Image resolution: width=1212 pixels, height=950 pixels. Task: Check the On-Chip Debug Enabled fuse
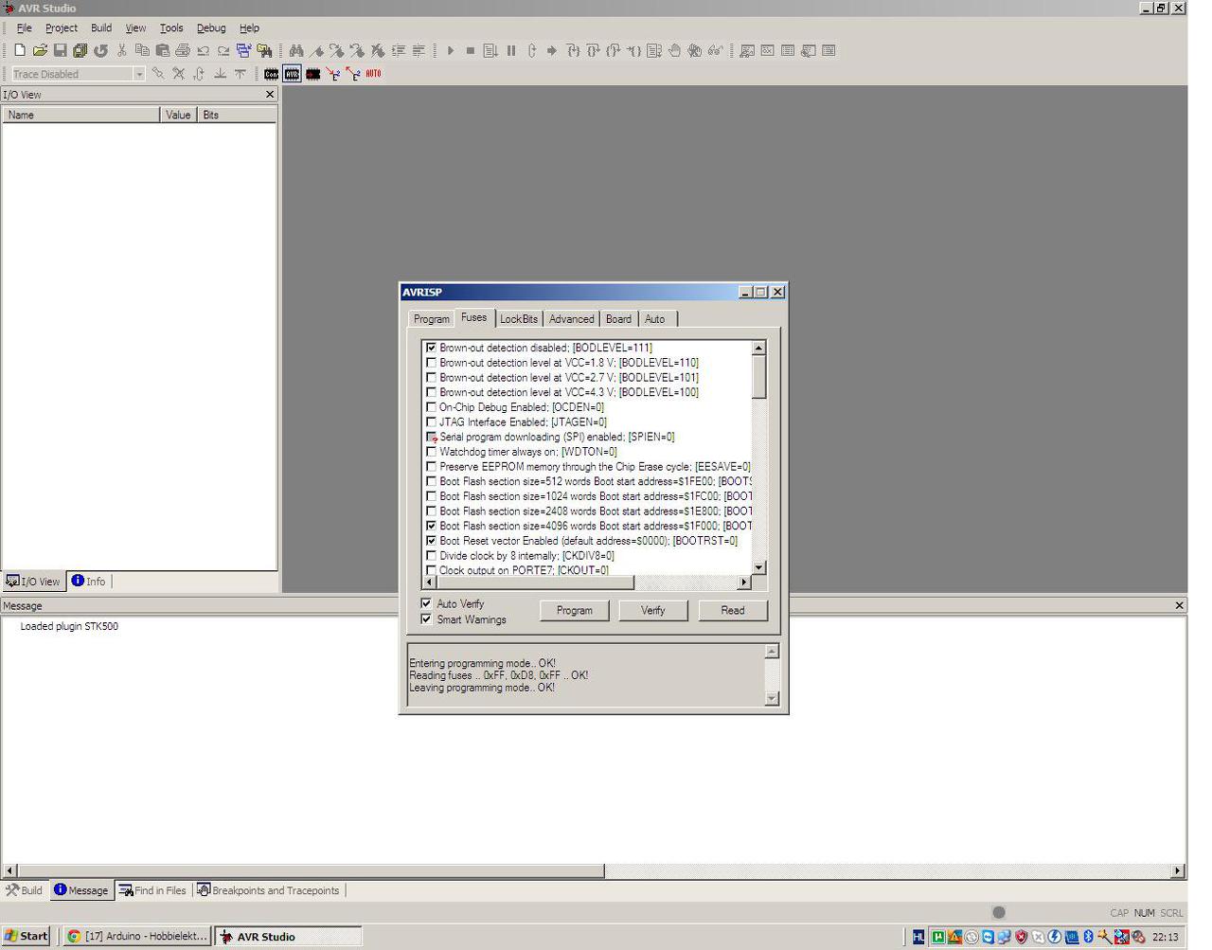(432, 407)
